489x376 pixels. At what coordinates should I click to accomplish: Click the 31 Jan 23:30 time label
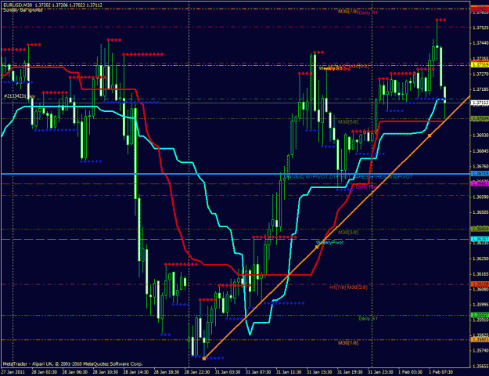[379, 373]
